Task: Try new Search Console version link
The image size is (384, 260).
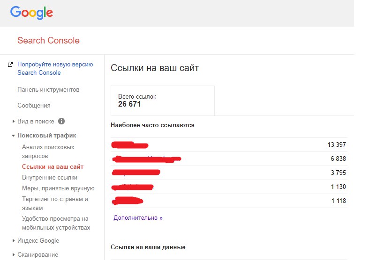Action: coord(55,68)
